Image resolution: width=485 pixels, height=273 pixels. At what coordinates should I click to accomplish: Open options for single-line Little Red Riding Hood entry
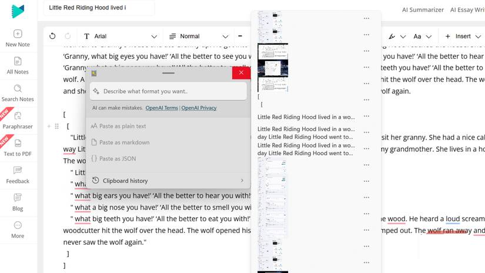[366, 116]
